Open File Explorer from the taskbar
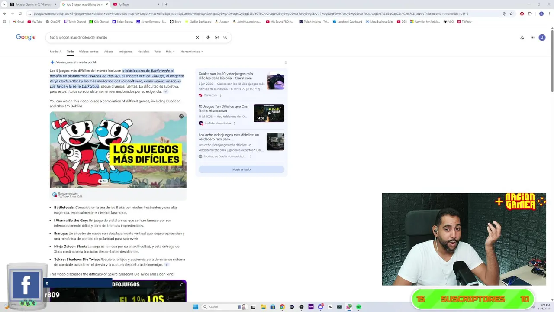The image size is (554, 312). (x=263, y=307)
